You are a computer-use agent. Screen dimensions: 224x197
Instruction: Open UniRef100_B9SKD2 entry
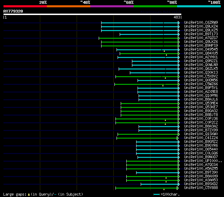pos(201,184)
